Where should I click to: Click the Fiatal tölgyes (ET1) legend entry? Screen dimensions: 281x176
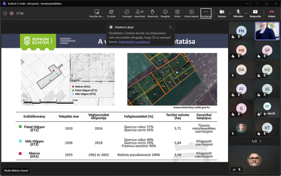(x=85, y=90)
